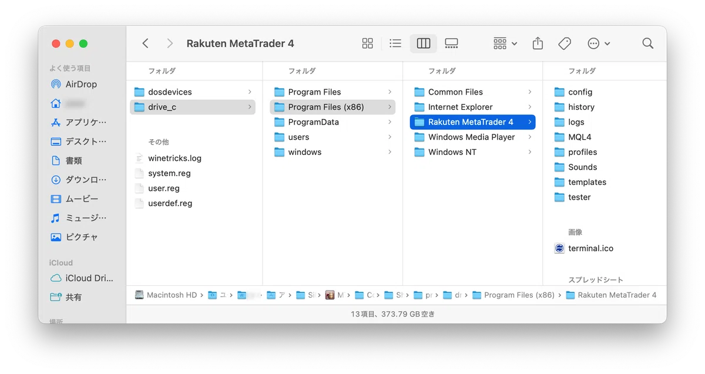Click Program Files (x86) in path bar
705x374 pixels.
click(513, 295)
